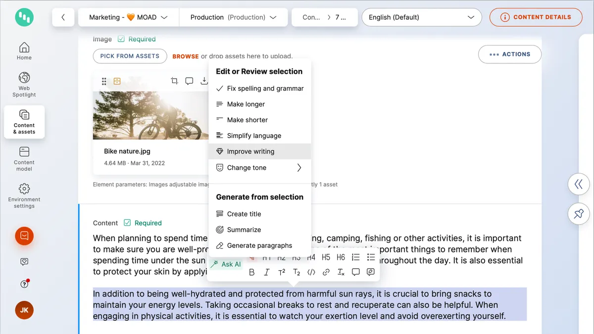Add comment on the Bike nature asset
The image size is (594, 334).
pos(189,81)
